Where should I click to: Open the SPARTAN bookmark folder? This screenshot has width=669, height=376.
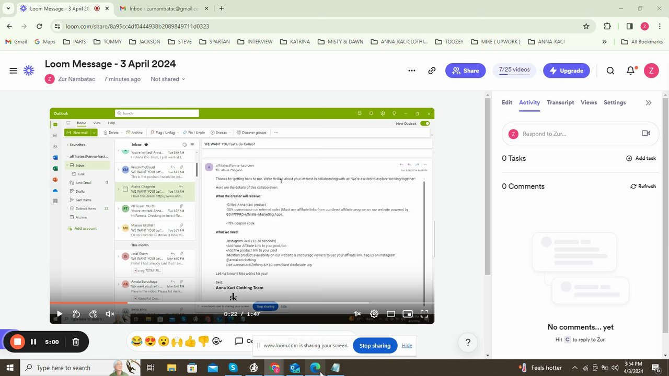pyautogui.click(x=214, y=42)
